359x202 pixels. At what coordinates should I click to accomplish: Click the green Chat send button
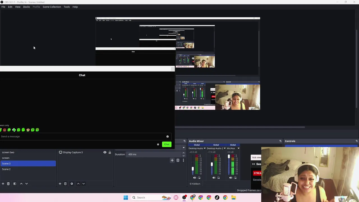click(x=167, y=144)
